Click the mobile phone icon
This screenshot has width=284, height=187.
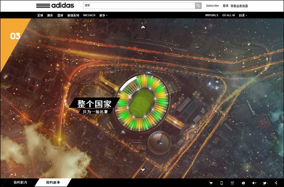[x=222, y=183]
